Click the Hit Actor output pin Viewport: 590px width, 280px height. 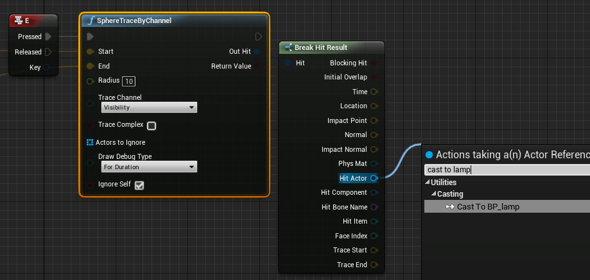click(374, 178)
